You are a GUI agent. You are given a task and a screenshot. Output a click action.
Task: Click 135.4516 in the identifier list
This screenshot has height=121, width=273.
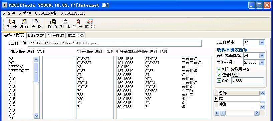(x=125, y=59)
